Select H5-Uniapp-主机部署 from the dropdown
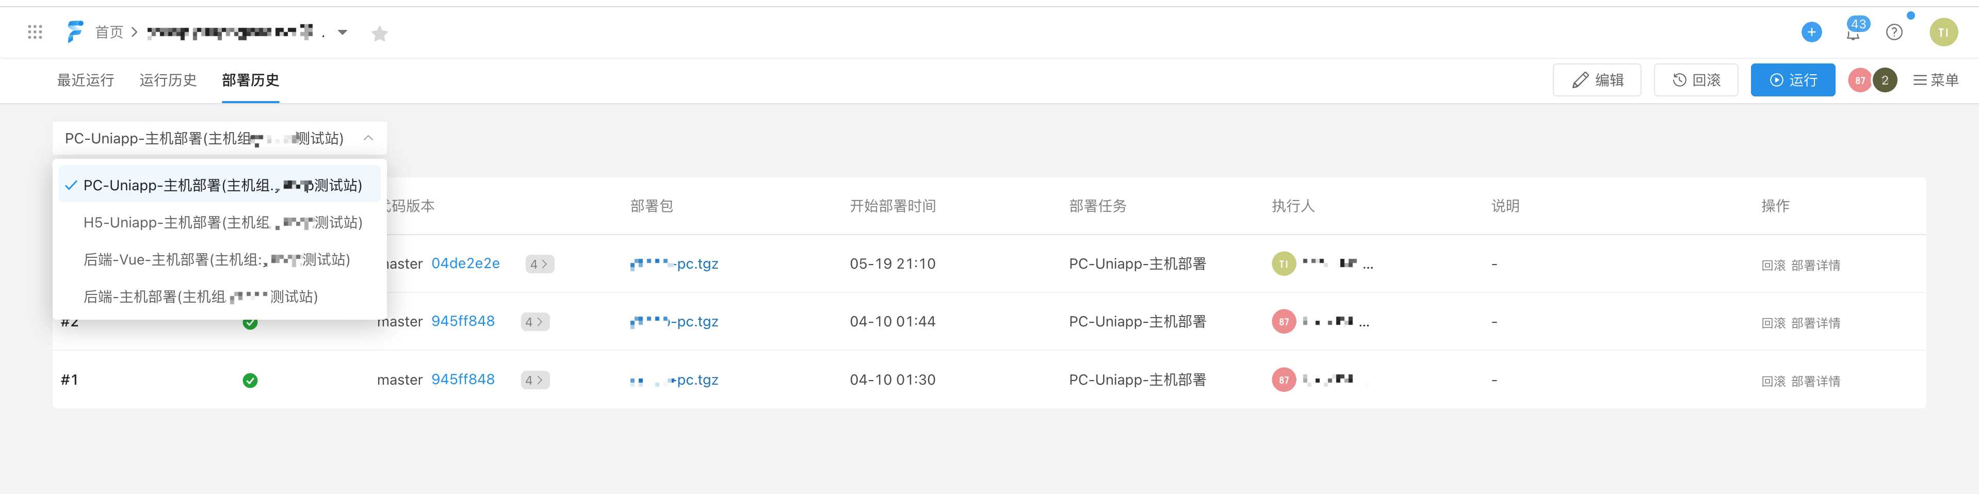This screenshot has width=1979, height=494. pos(223,223)
